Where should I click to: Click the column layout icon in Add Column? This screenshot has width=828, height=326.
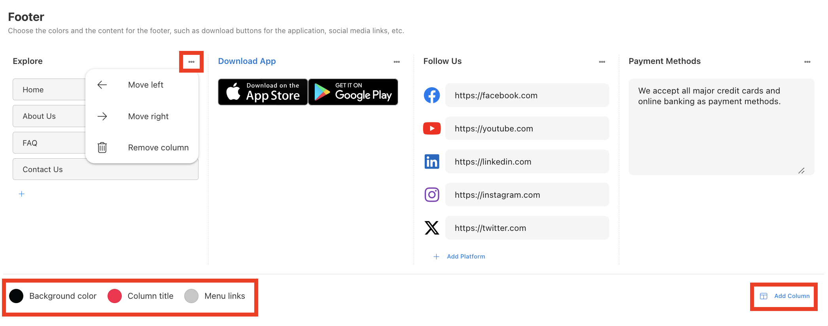click(x=764, y=296)
